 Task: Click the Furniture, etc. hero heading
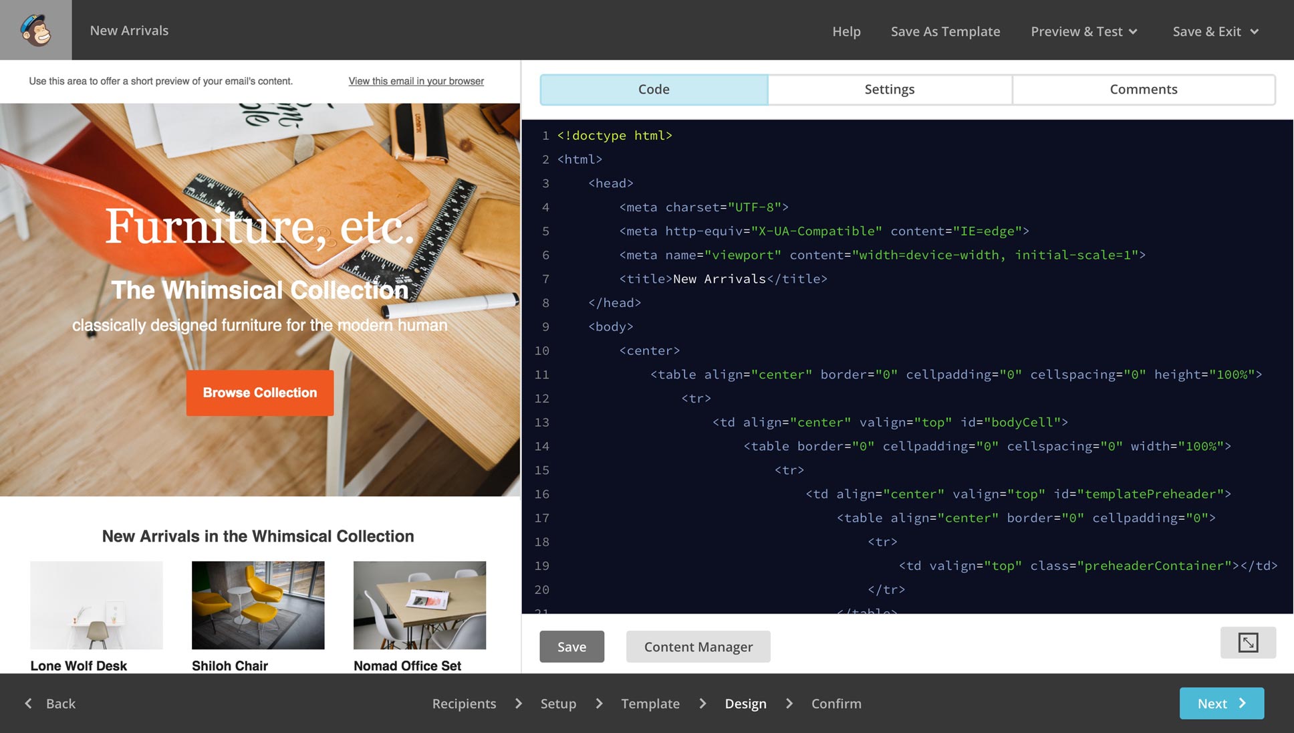260,226
